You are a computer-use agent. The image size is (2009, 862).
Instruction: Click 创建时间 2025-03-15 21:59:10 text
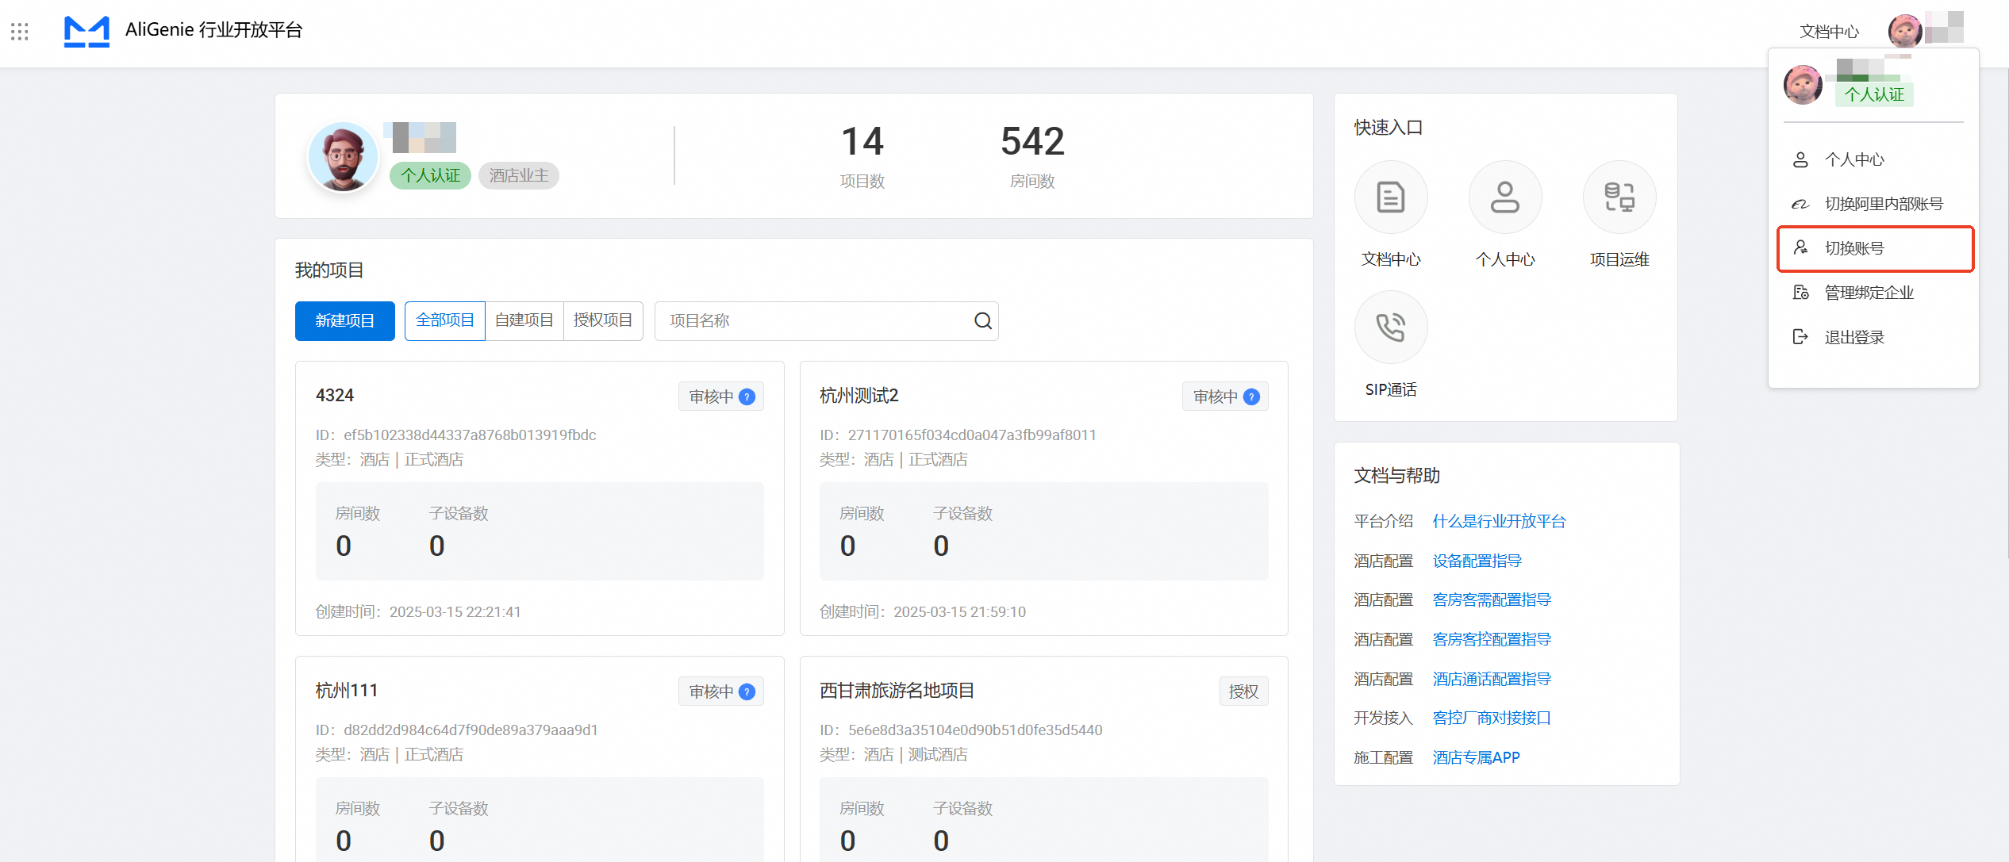point(923,611)
